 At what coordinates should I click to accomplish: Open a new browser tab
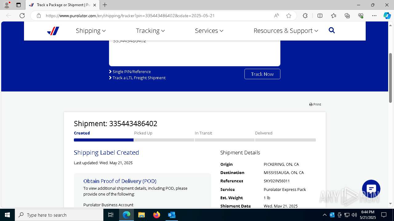(105, 5)
